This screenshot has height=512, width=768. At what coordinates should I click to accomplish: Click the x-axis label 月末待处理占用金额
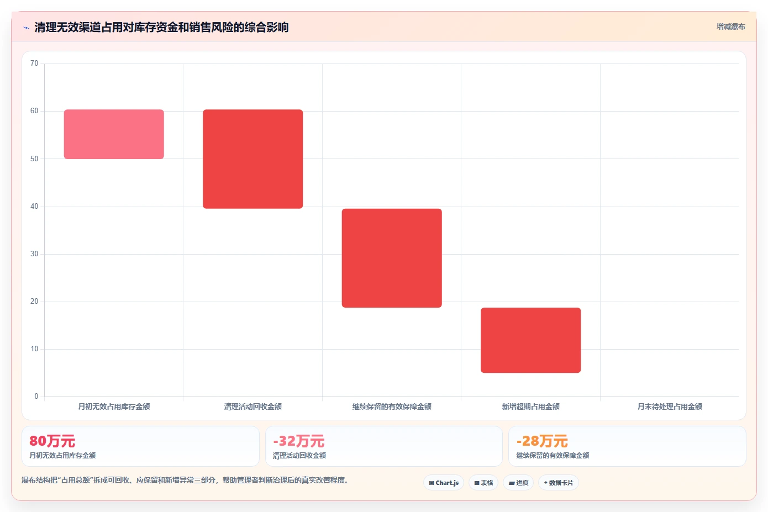point(670,407)
